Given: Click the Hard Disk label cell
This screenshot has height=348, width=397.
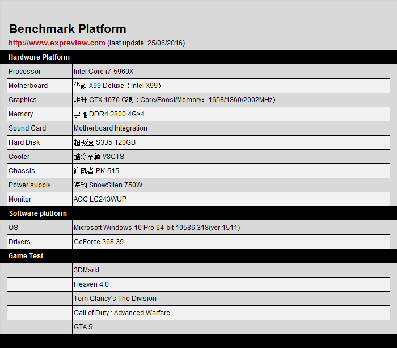Looking at the screenshot, I should [39, 142].
